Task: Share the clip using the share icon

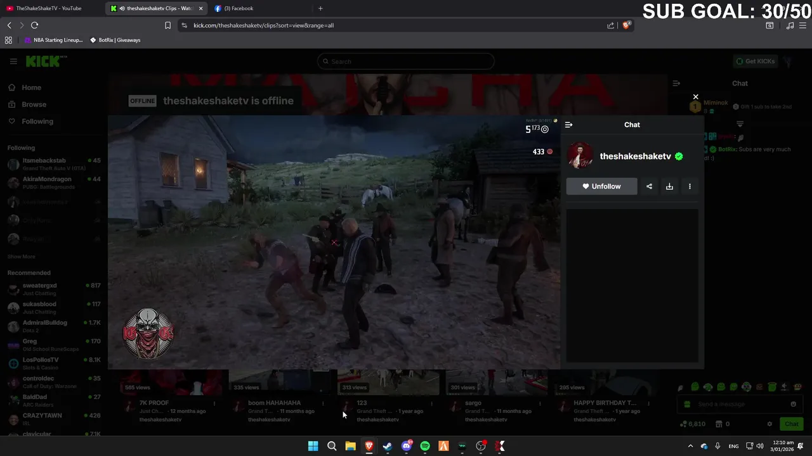Action: (649, 186)
